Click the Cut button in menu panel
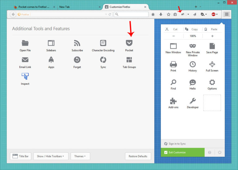The image size is (238, 170). pos(173,29)
